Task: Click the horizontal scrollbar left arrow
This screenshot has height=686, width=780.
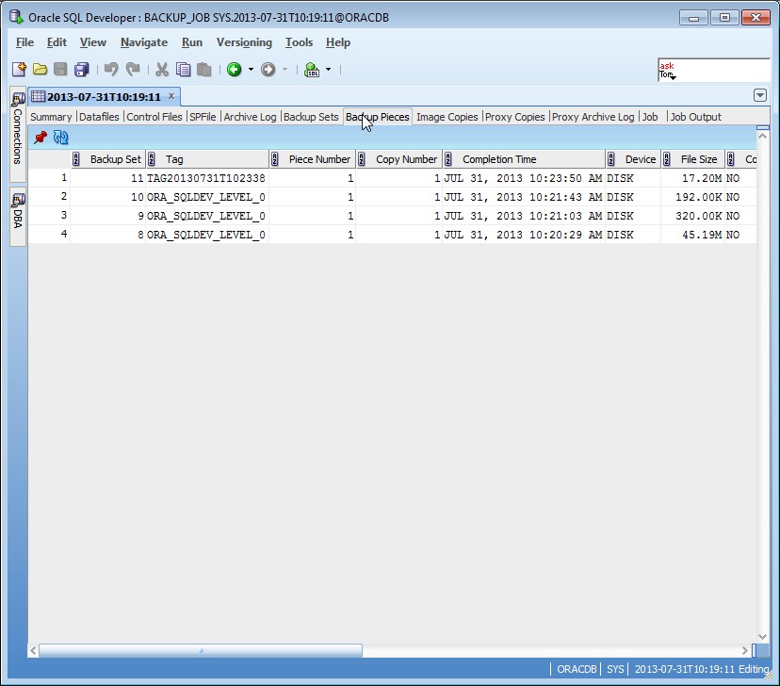Action: pos(33,650)
